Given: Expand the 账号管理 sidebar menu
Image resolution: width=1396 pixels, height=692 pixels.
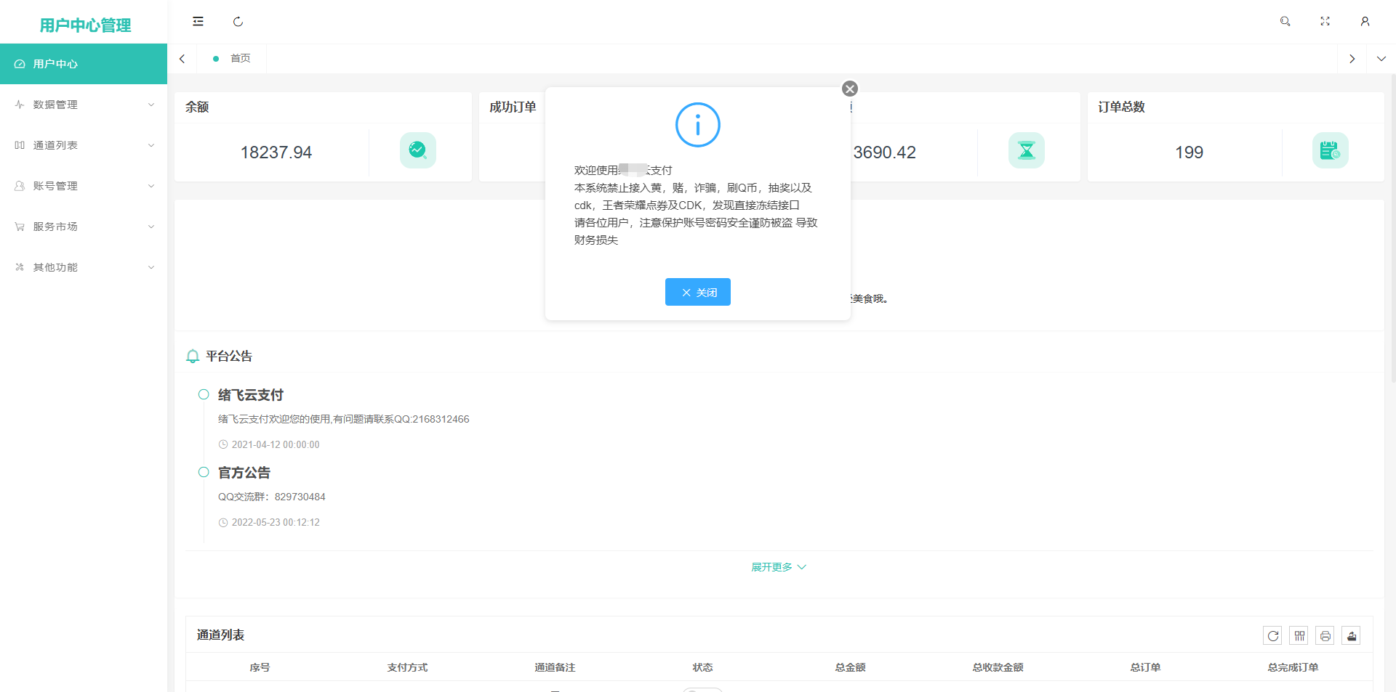Looking at the screenshot, I should 84,186.
